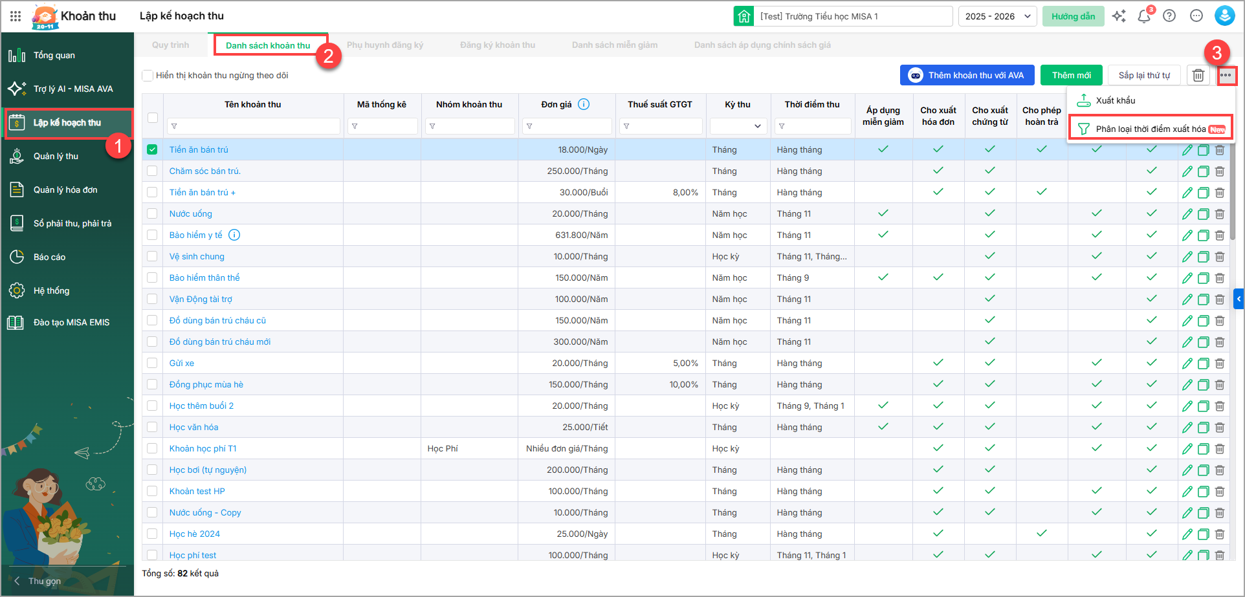Open the help question mark icon
The width and height of the screenshot is (1245, 597).
(1169, 16)
